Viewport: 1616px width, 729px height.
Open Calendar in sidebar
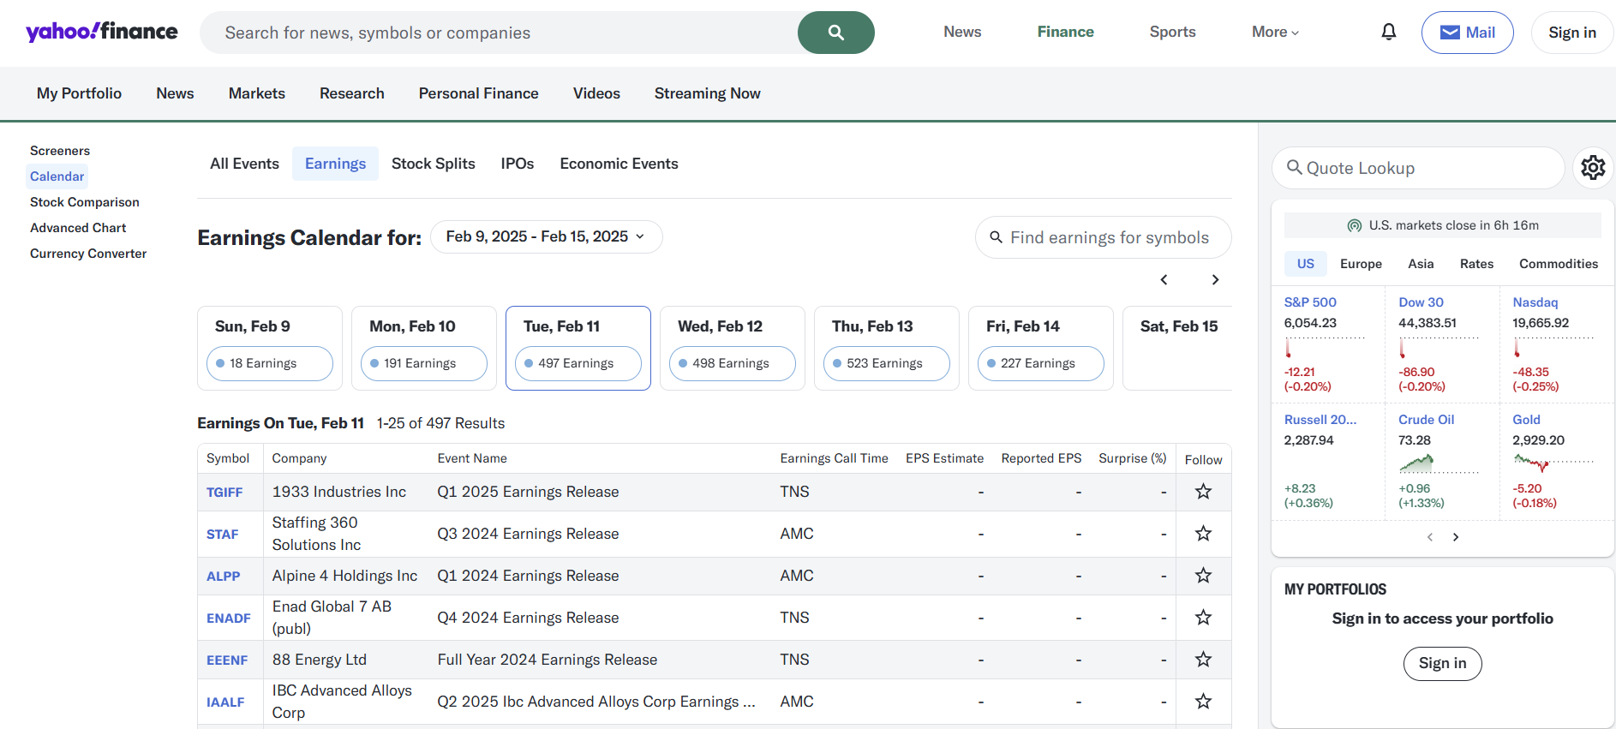point(57,176)
